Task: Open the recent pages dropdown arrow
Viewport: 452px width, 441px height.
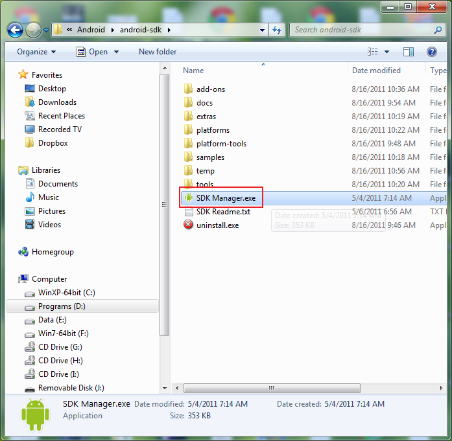Action: (46, 30)
